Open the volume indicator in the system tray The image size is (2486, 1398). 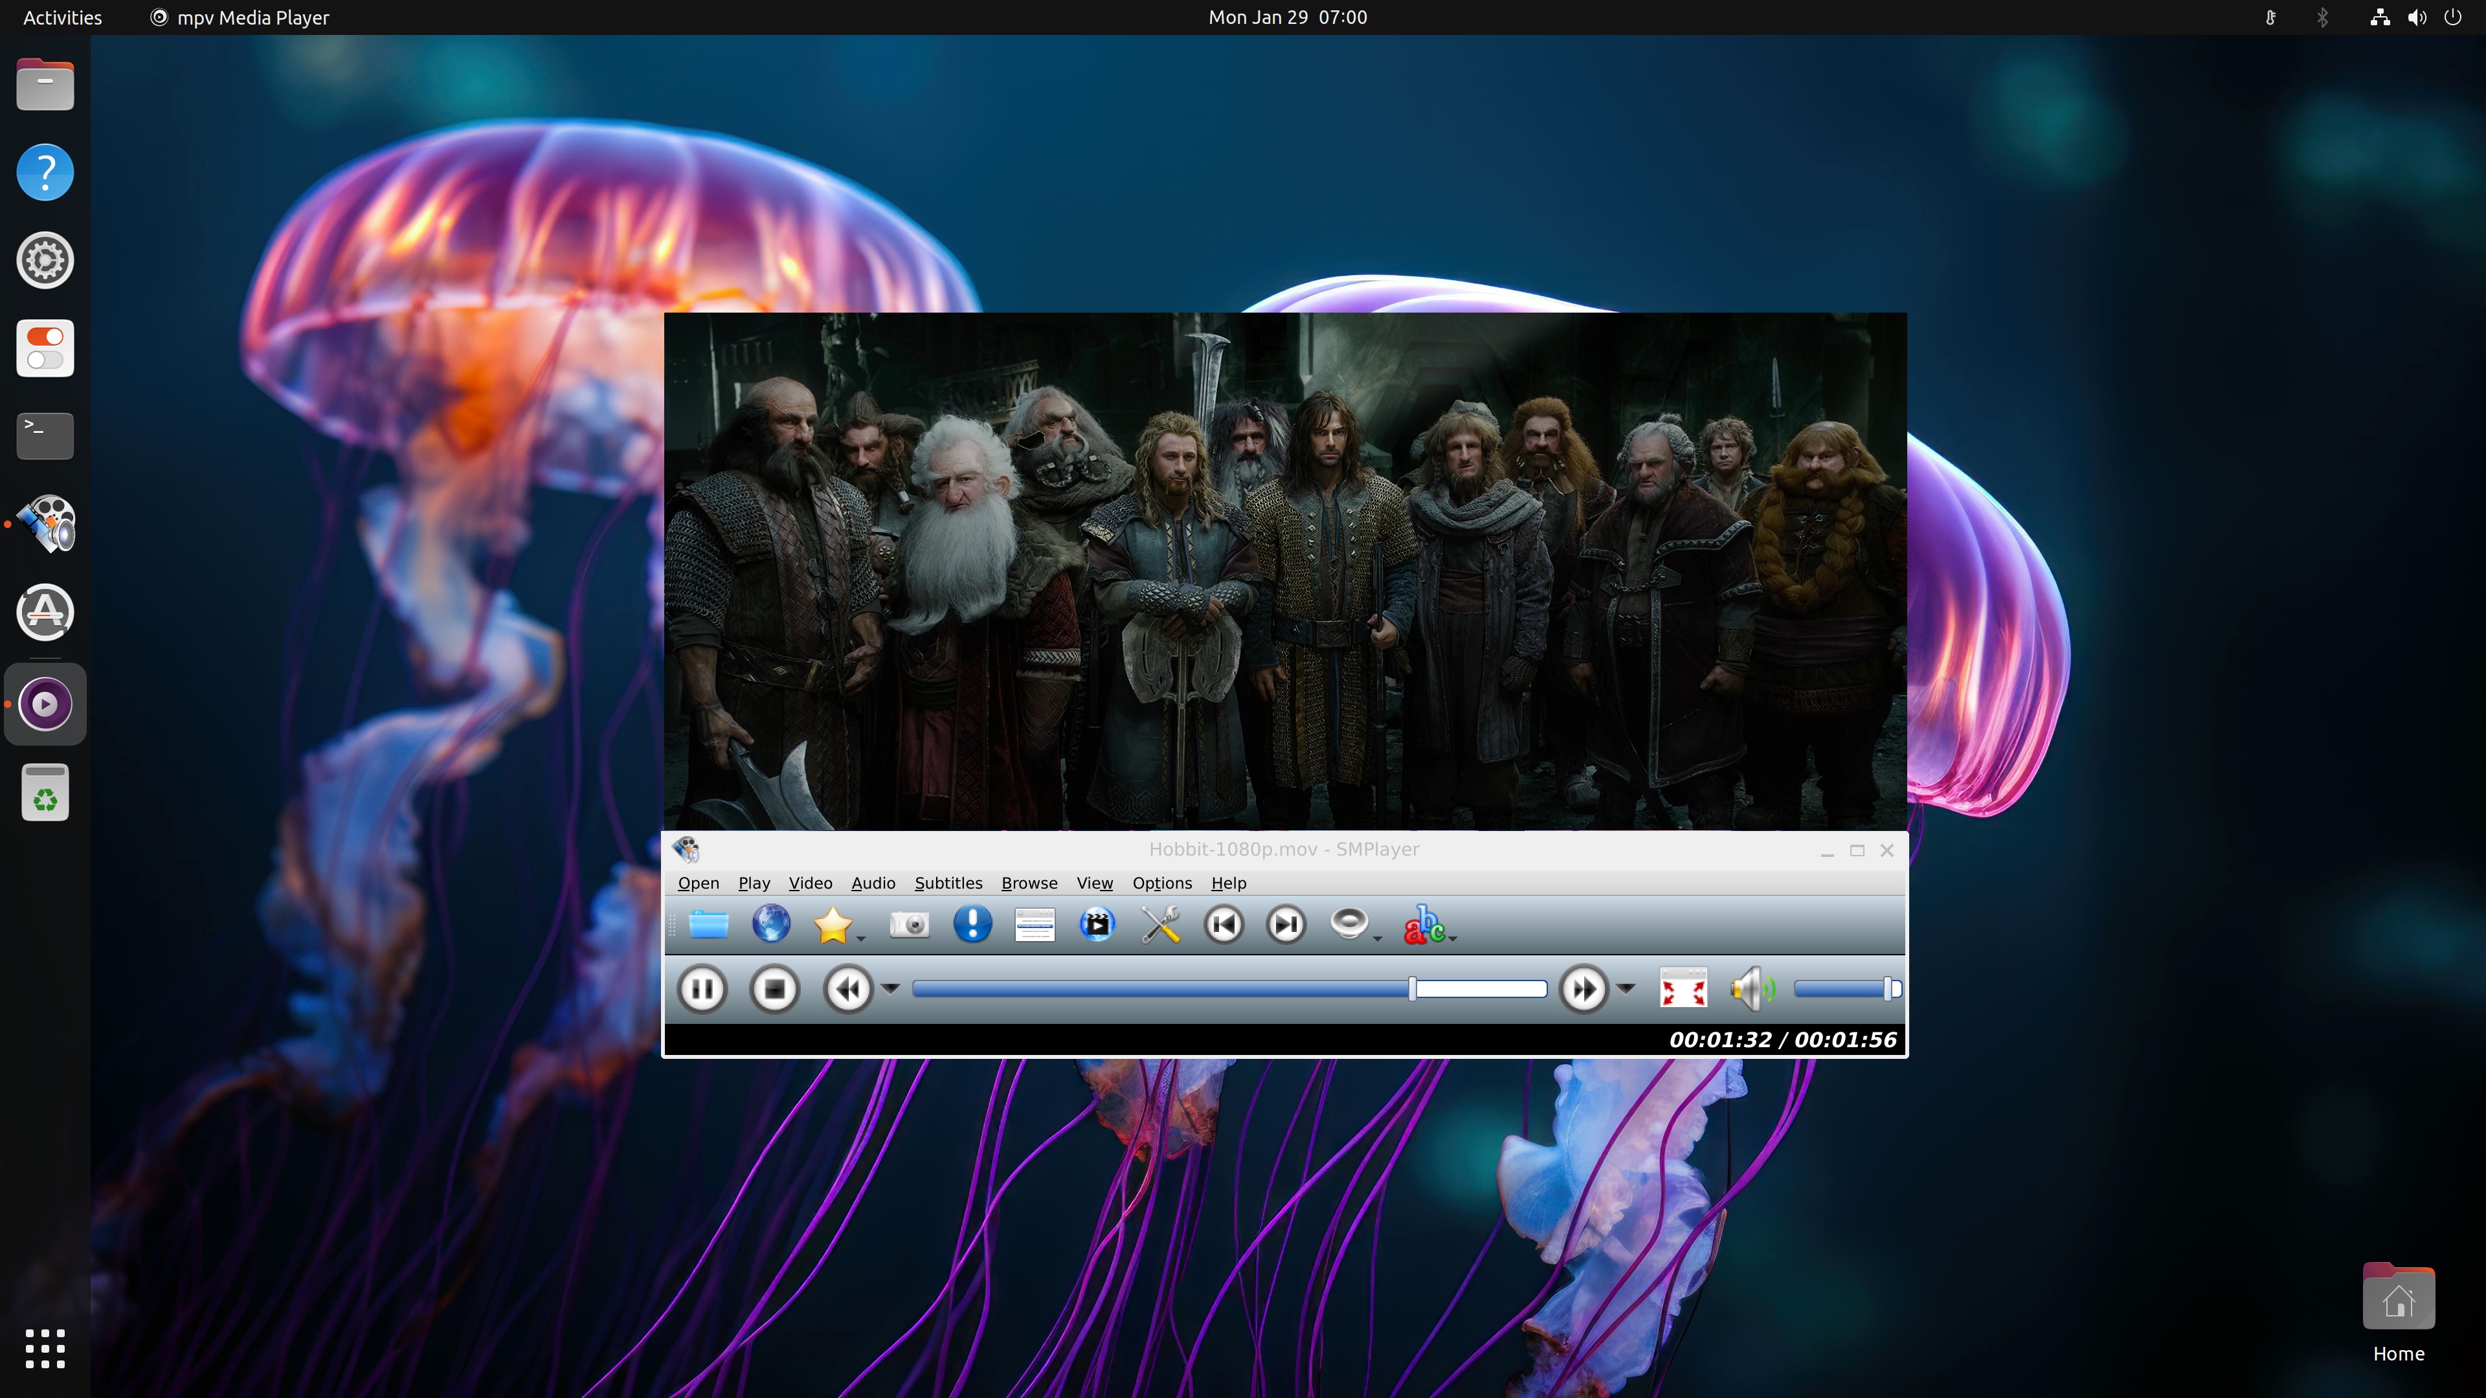point(2417,17)
